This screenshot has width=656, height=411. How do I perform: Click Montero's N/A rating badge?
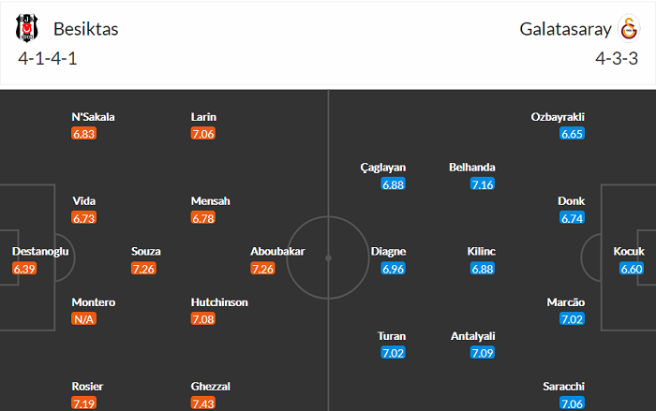coord(84,319)
